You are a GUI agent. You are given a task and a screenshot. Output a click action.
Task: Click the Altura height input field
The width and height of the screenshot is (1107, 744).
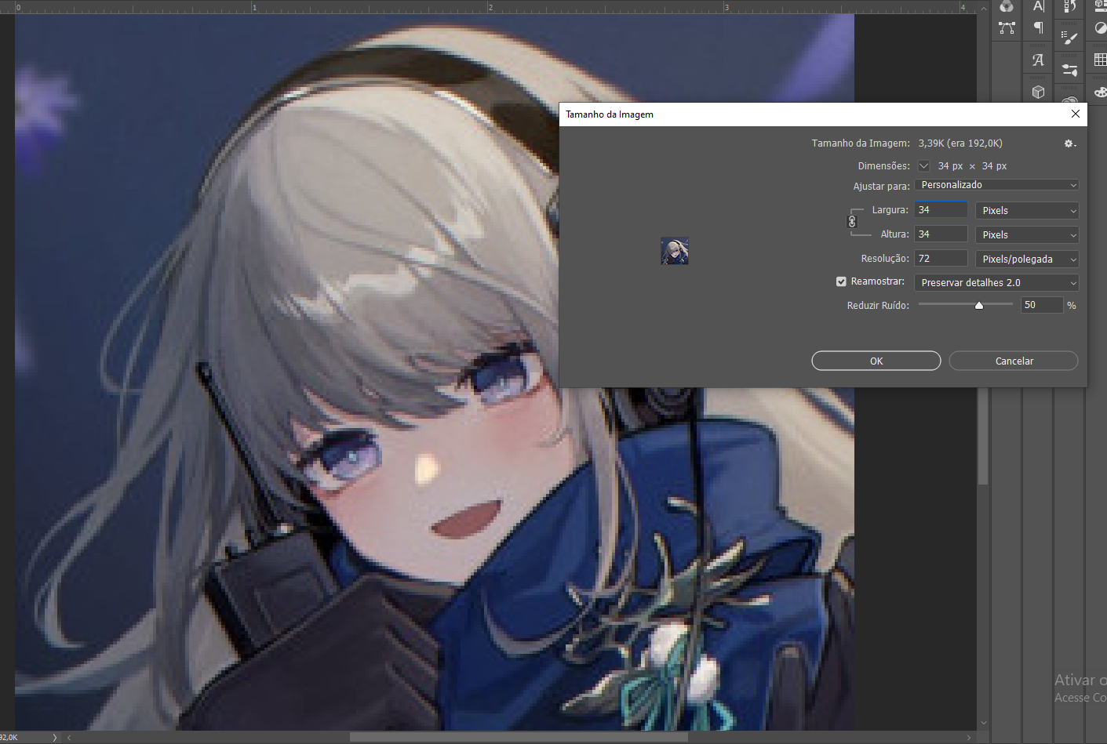tap(941, 234)
